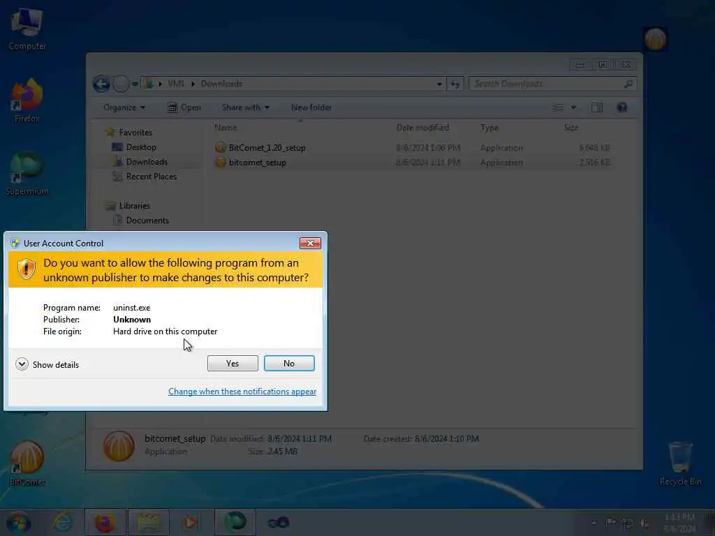Open the Organize menu

tap(124, 107)
